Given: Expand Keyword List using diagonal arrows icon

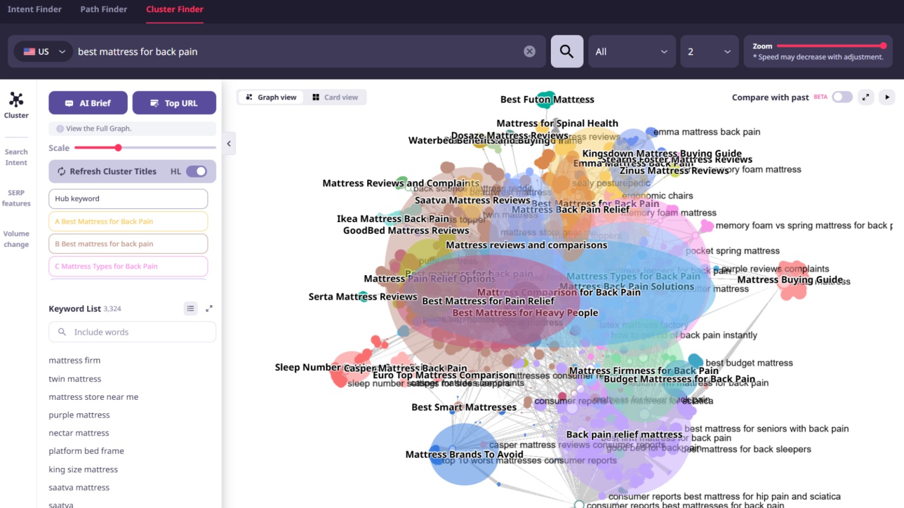Looking at the screenshot, I should (x=209, y=308).
